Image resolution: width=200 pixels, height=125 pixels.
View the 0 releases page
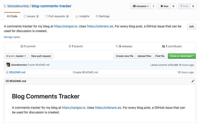124,46
